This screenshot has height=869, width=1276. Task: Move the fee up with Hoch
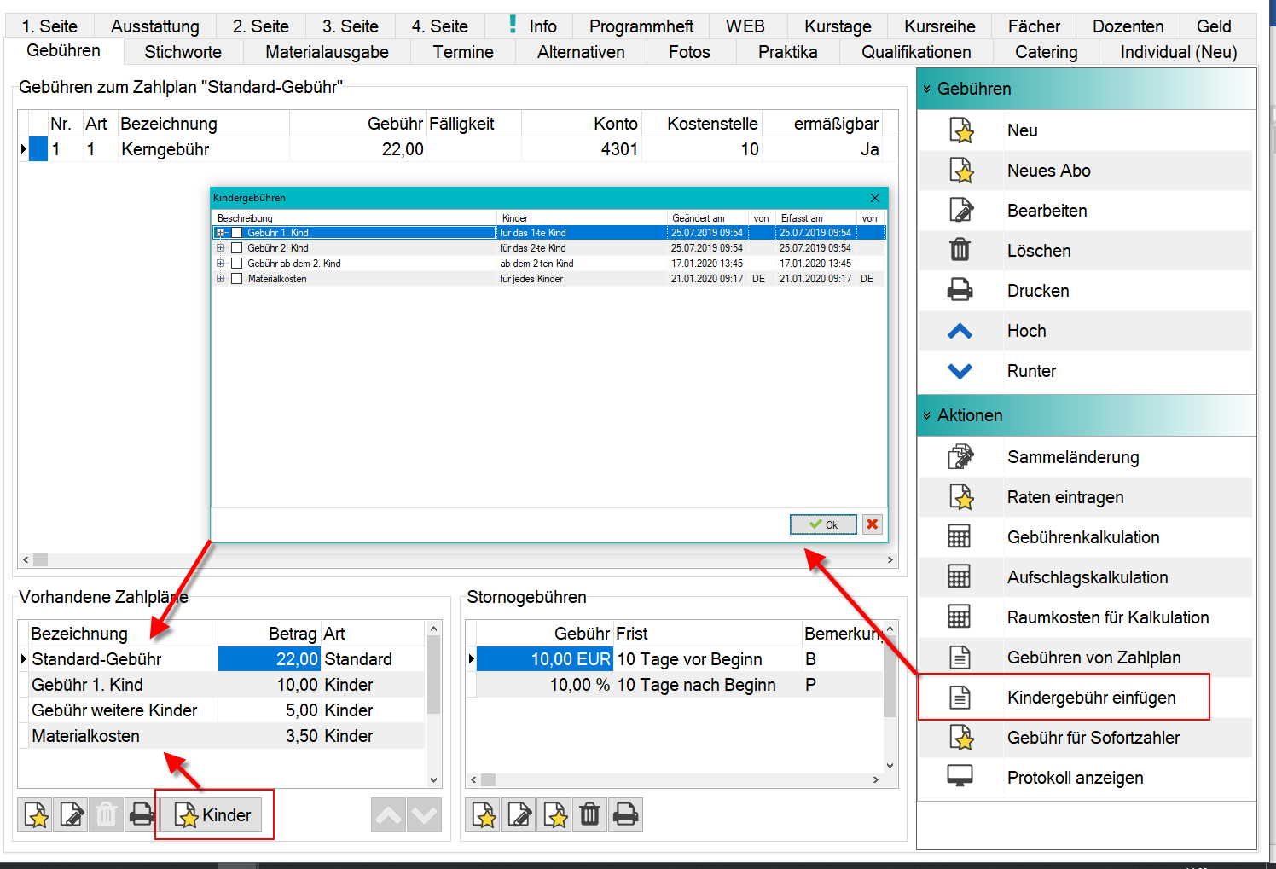tap(1085, 331)
